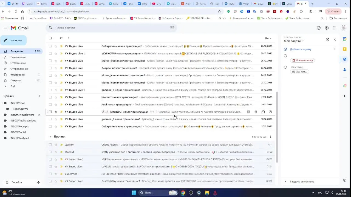Mark the DanziTO email as unread
The height and width of the screenshot is (197, 351).
(x=263, y=112)
